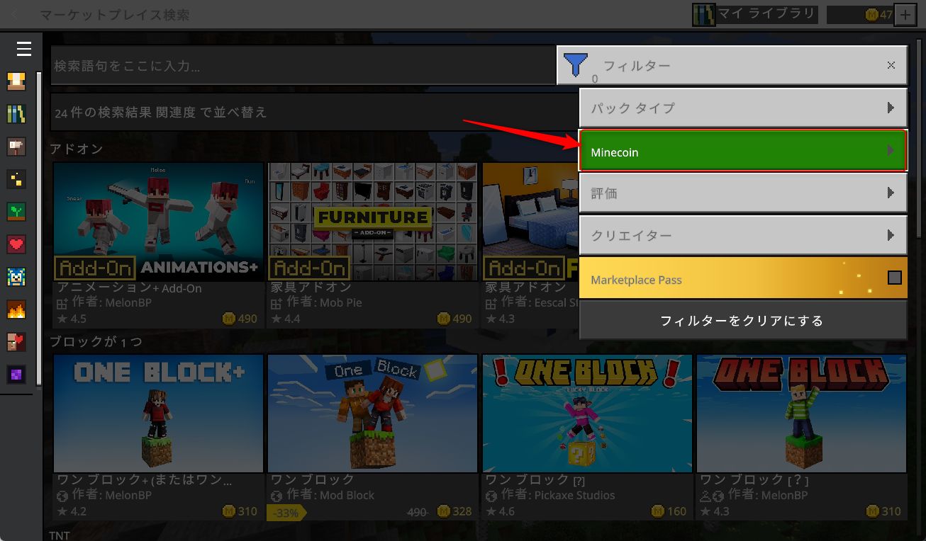Viewport: 926px width, 541px height.
Task: Click the villager with heart sidebar icon
Action: click(16, 342)
